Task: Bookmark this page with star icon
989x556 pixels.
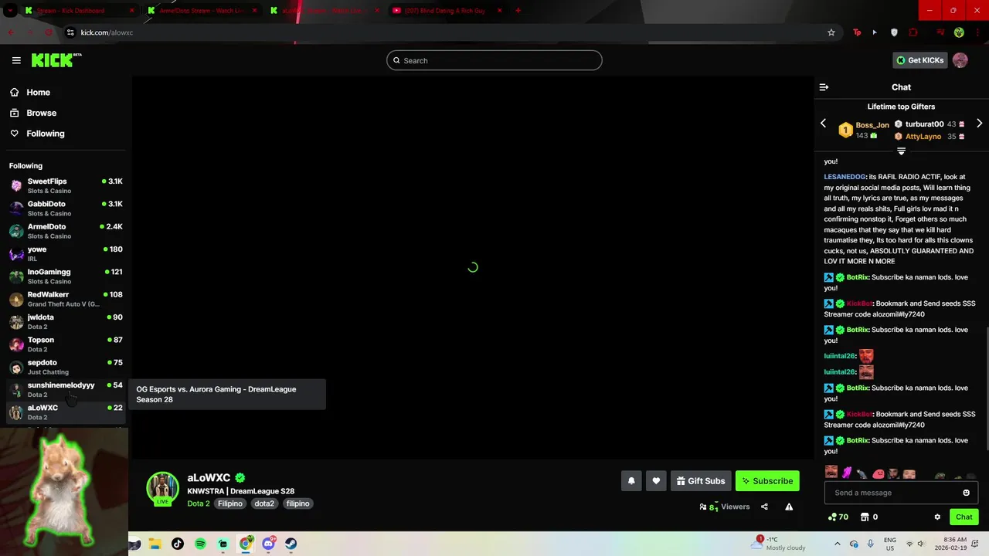Action: point(831,32)
